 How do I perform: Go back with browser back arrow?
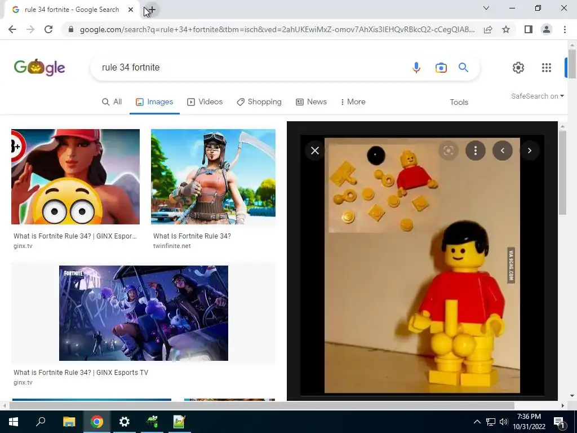click(12, 29)
